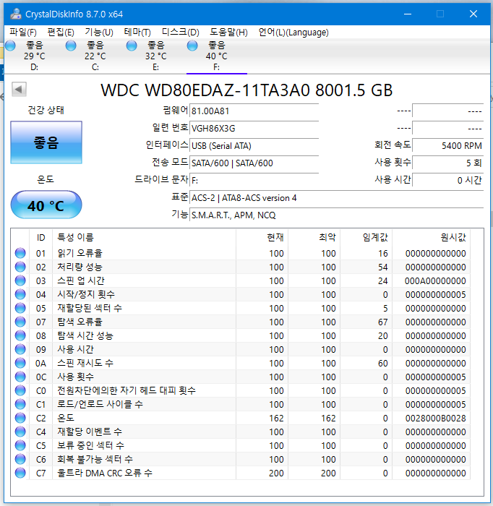Click the 임계값 column header
The width and height of the screenshot is (493, 506).
pos(366,238)
